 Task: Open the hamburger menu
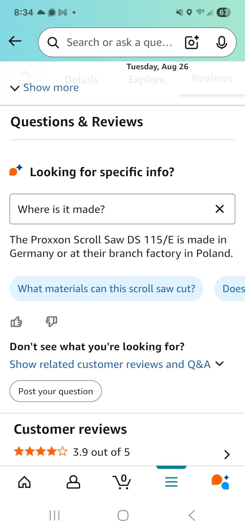(x=171, y=482)
